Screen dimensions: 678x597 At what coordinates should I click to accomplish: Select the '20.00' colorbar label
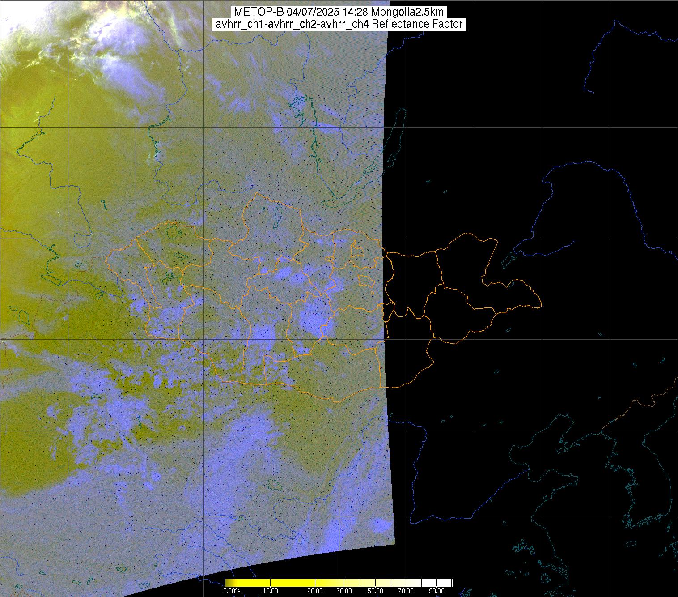(x=315, y=591)
